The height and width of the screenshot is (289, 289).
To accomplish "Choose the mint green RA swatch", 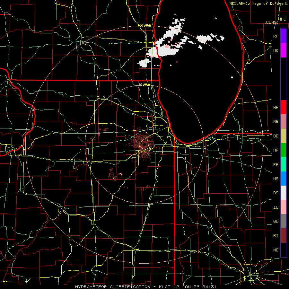I will pos(284,164).
